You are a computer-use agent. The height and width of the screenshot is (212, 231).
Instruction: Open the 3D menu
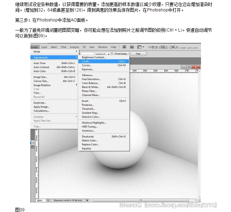click(84, 47)
